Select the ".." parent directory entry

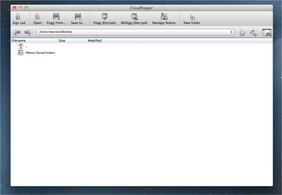coord(26,47)
